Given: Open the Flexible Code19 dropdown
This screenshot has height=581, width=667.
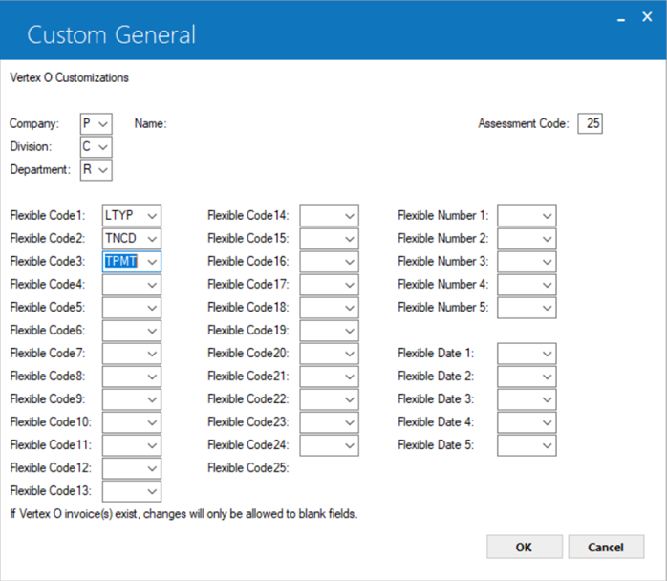Looking at the screenshot, I should click(x=329, y=331).
